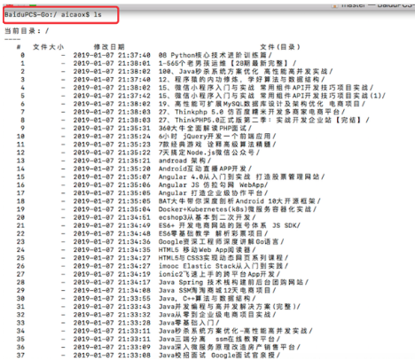The width and height of the screenshot is (415, 361).
Task: Select 'HTML5与CSS3实现动态网页系列课程/' entry
Action: (x=223, y=258)
